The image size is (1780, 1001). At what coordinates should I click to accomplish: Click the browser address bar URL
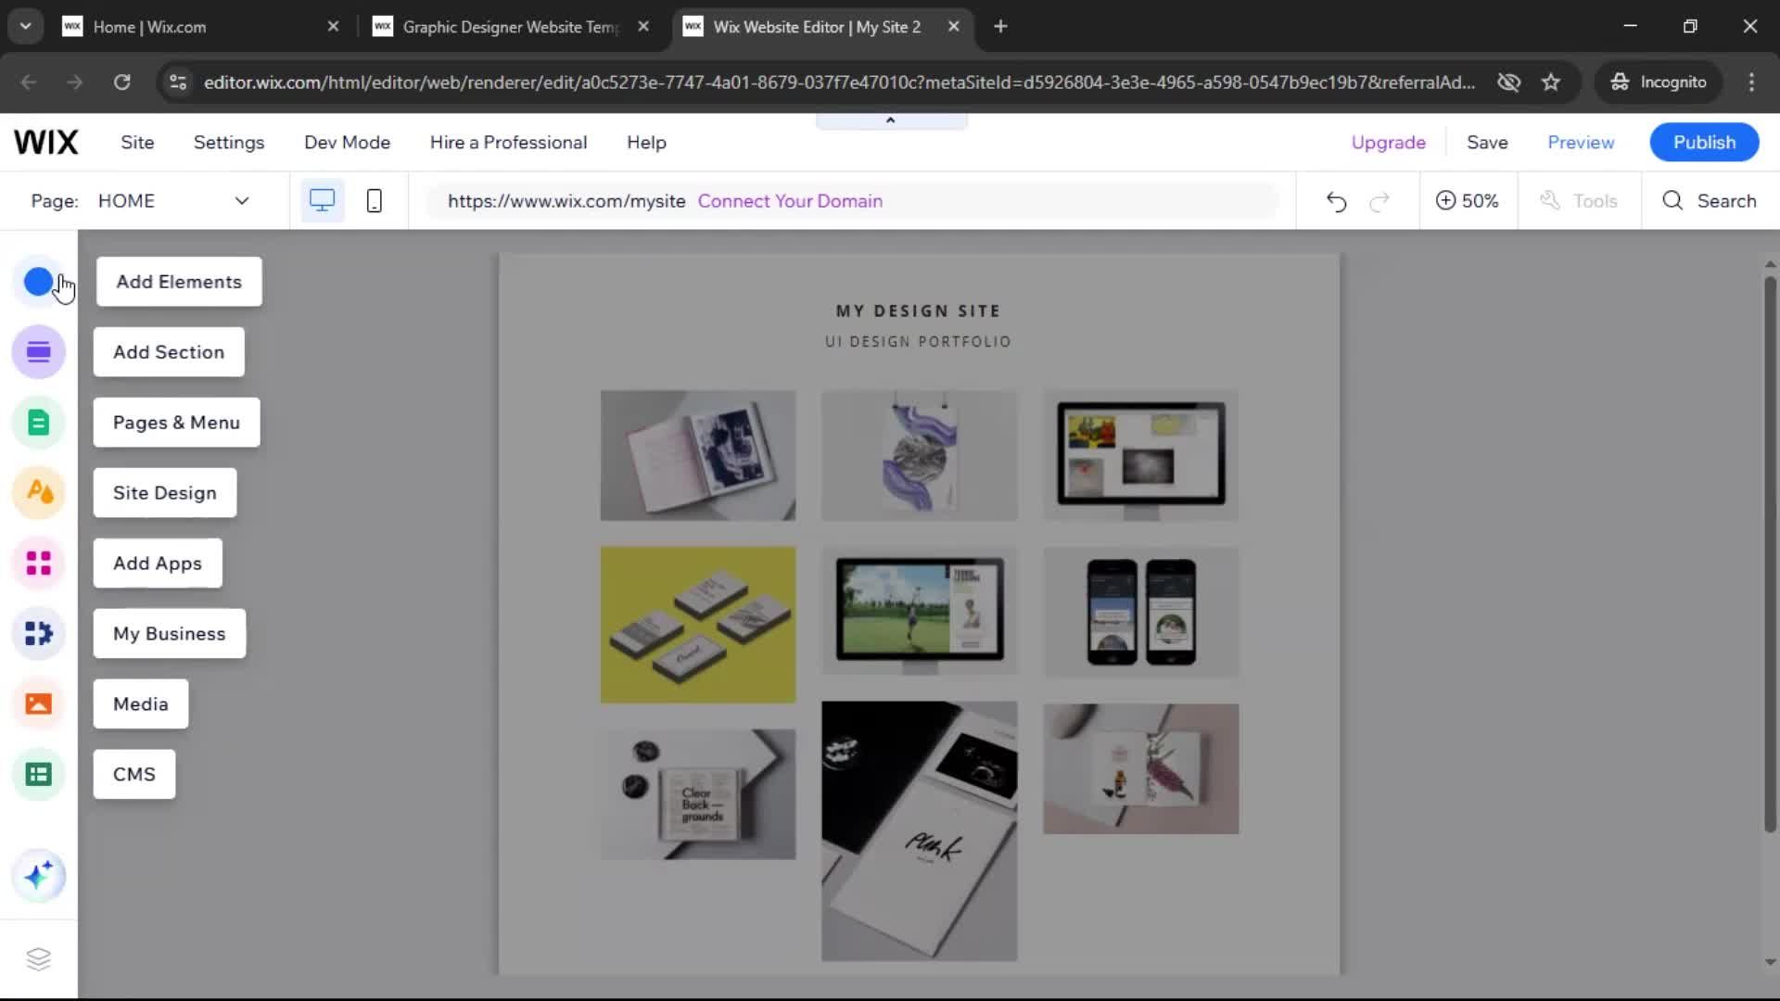pyautogui.click(x=839, y=82)
